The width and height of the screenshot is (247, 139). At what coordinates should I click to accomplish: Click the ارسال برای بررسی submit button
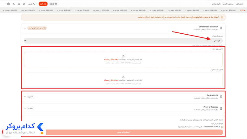(x=123, y=132)
